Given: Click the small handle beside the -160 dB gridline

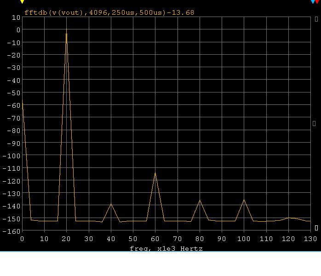Looking at the screenshot, I should coord(316,228).
